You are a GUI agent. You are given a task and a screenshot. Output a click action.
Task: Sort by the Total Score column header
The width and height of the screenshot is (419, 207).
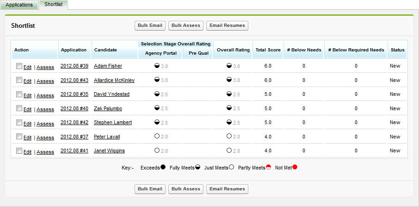coord(268,50)
